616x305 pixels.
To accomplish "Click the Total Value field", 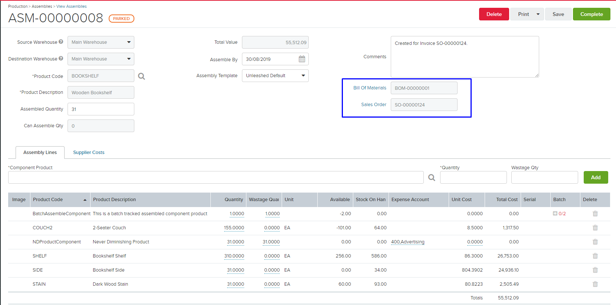I will pos(275,42).
